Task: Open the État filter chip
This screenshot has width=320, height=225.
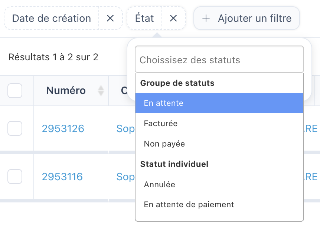Action: pos(144,18)
